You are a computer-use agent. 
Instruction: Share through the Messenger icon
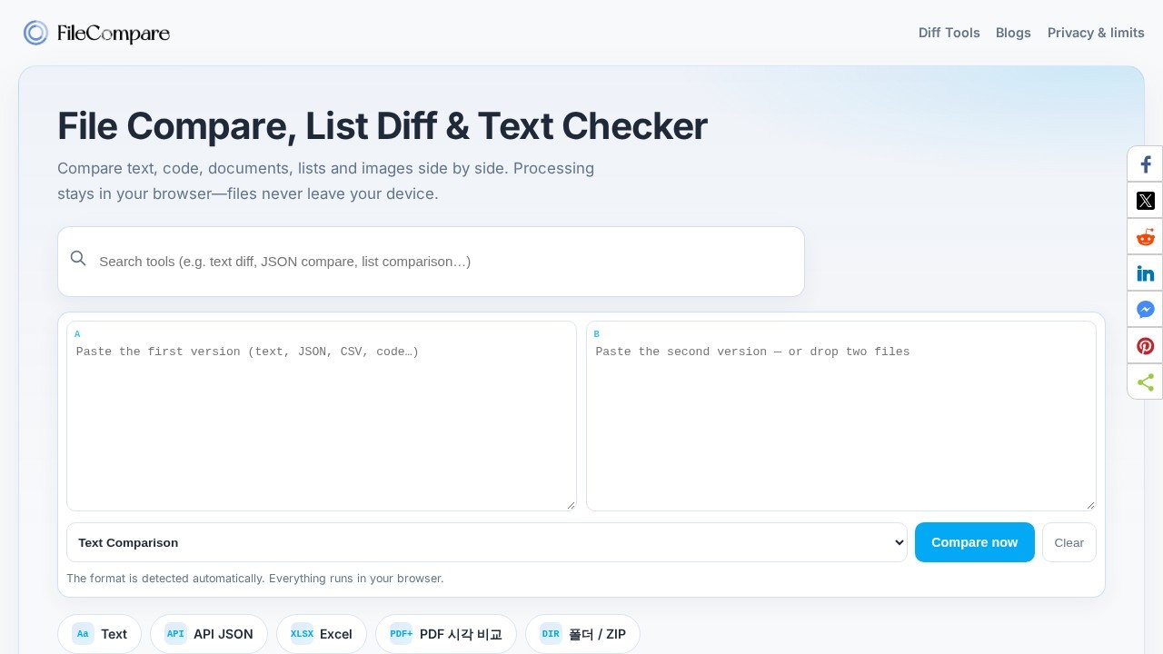pos(1145,310)
